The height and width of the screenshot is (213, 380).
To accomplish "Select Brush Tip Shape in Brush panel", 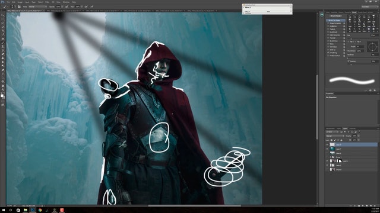I will click(x=335, y=21).
